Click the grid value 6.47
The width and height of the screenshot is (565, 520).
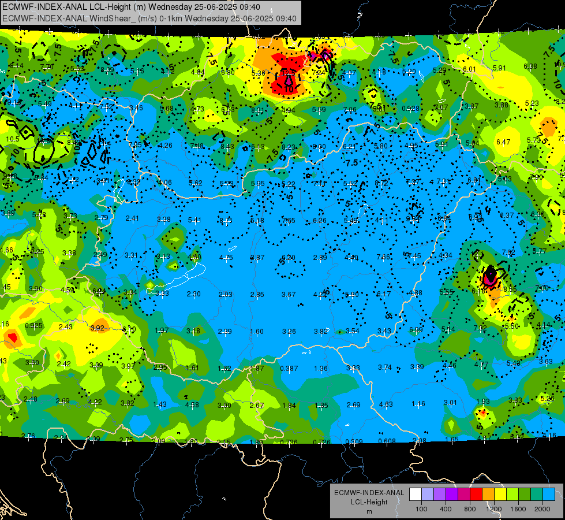click(503, 142)
